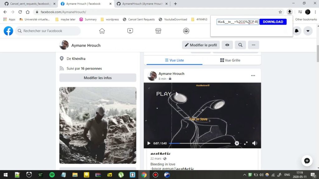Open the Facebook Watch video icon

point(130,31)
